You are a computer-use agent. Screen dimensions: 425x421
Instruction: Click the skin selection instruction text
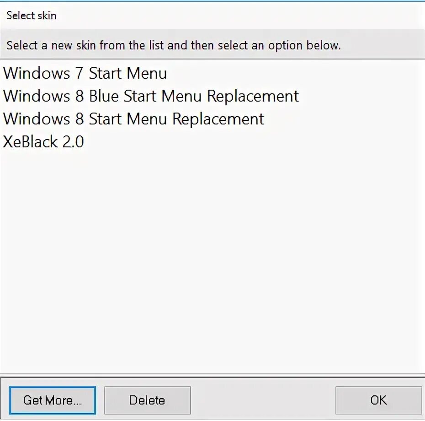(174, 46)
